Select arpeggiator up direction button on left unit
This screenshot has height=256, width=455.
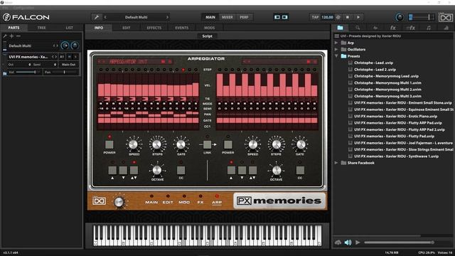tap(112, 170)
